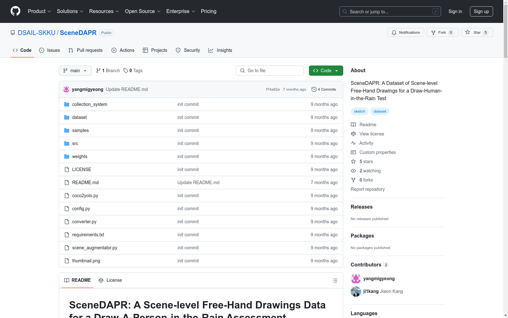
Task: Click the 0 Tags link
Action: tap(133, 71)
